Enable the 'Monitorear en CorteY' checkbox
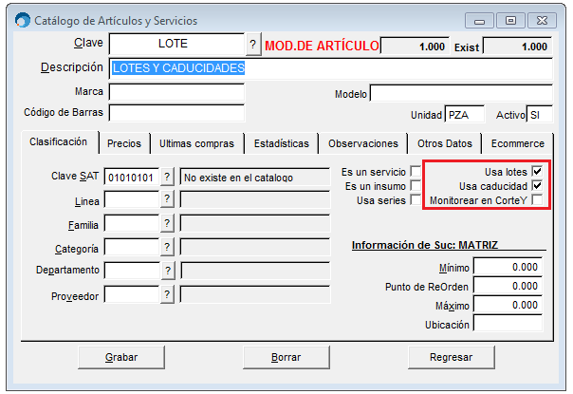 pyautogui.click(x=537, y=199)
